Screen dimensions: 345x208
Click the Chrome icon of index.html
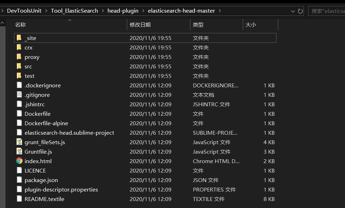point(19,161)
